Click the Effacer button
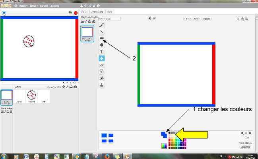Screen dimensions: 258x159 click(x=187, y=19)
